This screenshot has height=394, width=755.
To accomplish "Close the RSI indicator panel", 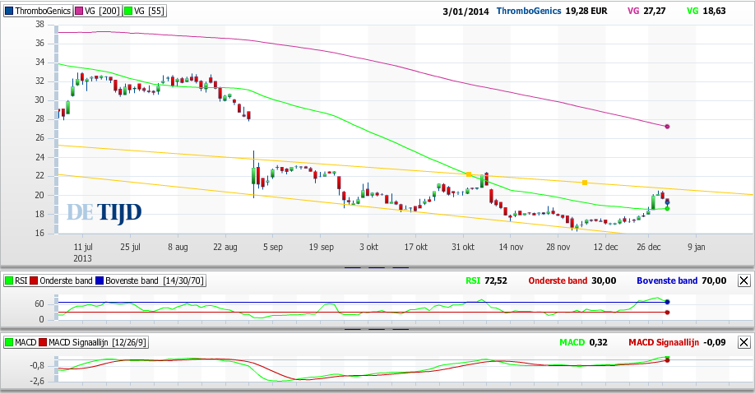I will pos(744,280).
